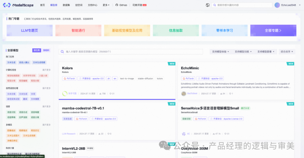Open the 全部专题 banner
The image size is (304, 158).
273,30
